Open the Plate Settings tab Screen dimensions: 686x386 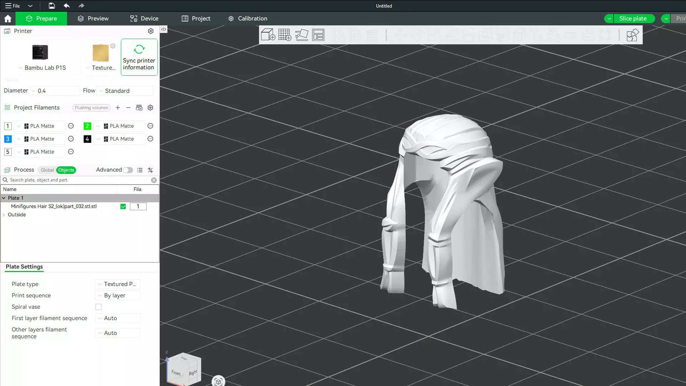(24, 267)
